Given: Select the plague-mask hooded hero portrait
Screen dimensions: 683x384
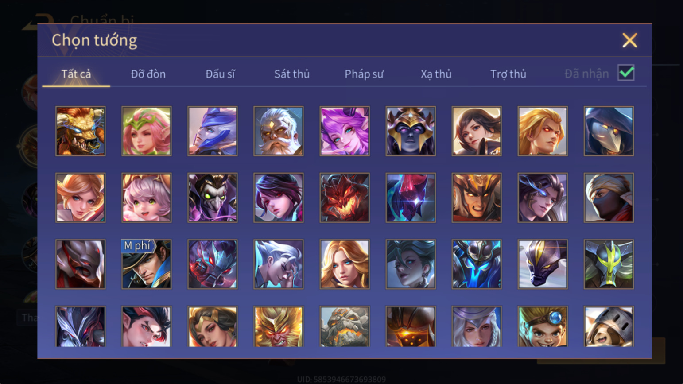Looking at the screenshot, I should coord(609,131).
